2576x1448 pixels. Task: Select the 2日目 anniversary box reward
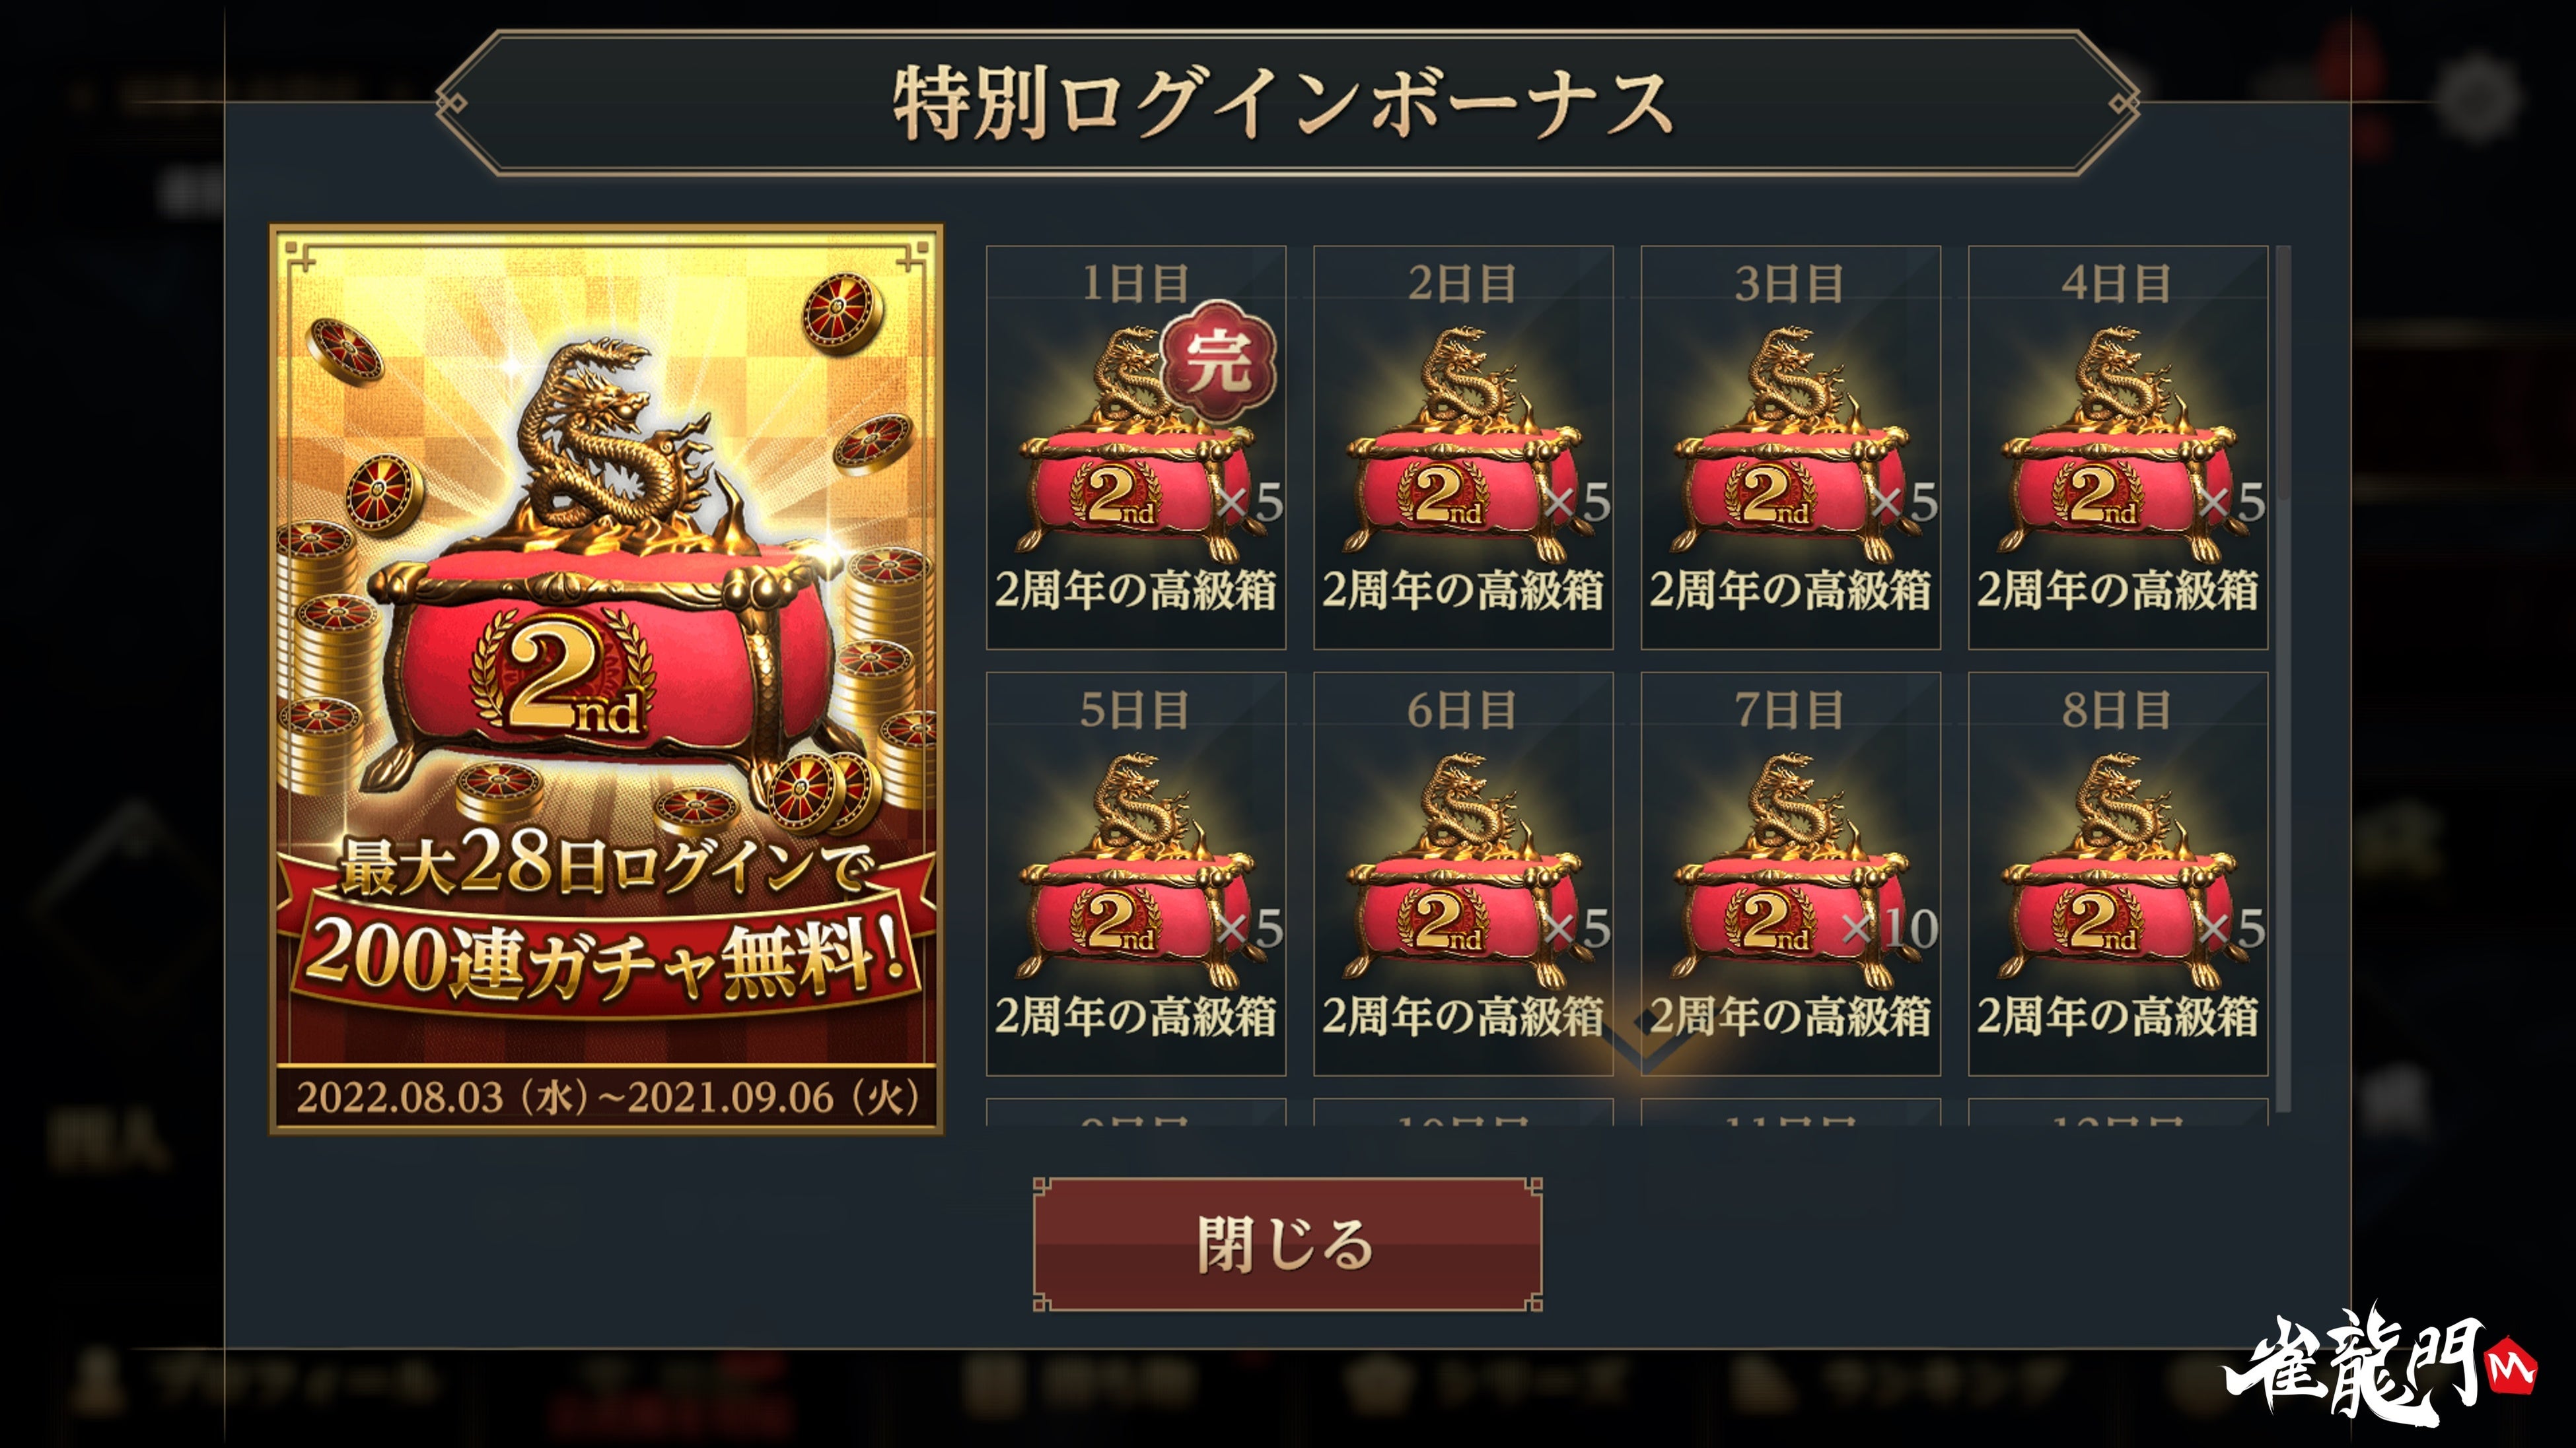tap(1463, 447)
